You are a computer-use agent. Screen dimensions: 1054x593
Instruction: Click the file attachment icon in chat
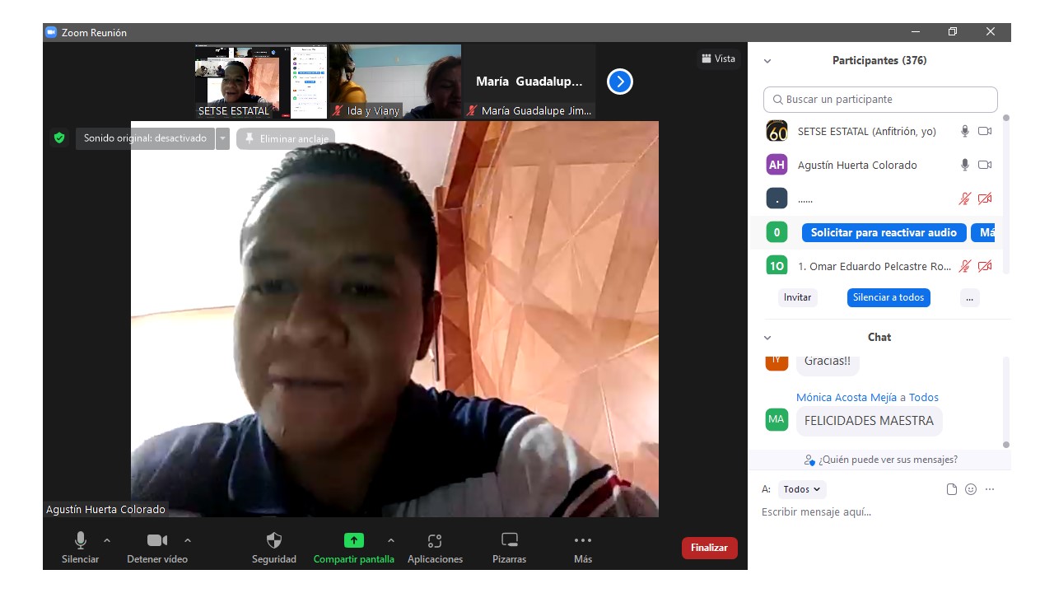[x=952, y=489]
